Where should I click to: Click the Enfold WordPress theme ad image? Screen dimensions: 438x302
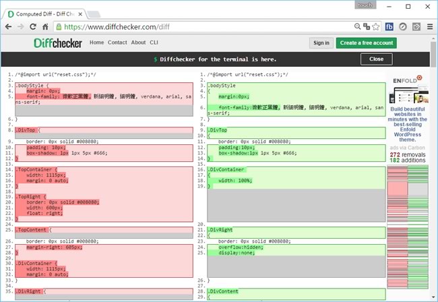point(409,88)
